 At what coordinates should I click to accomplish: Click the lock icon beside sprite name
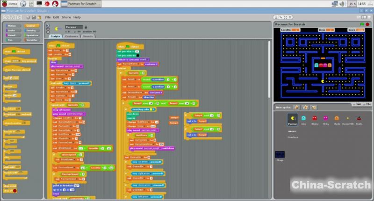point(85,27)
